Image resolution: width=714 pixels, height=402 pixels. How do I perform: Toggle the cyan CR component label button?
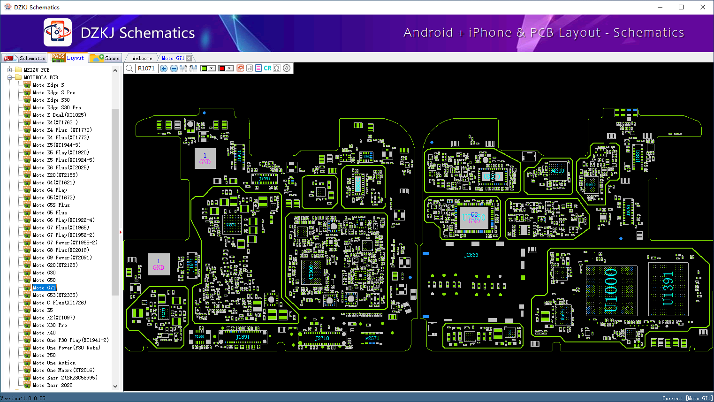pos(267,68)
